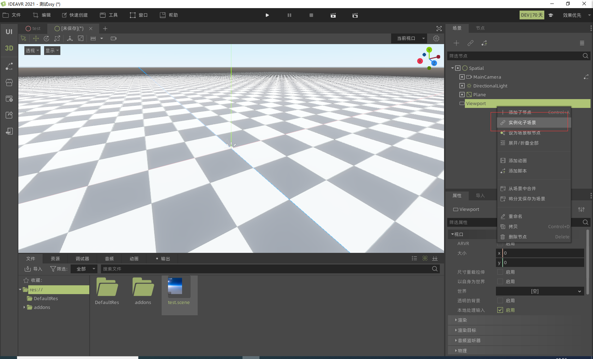593x359 pixels.
Task: Open the 显示 display dropdown
Action: [52, 51]
